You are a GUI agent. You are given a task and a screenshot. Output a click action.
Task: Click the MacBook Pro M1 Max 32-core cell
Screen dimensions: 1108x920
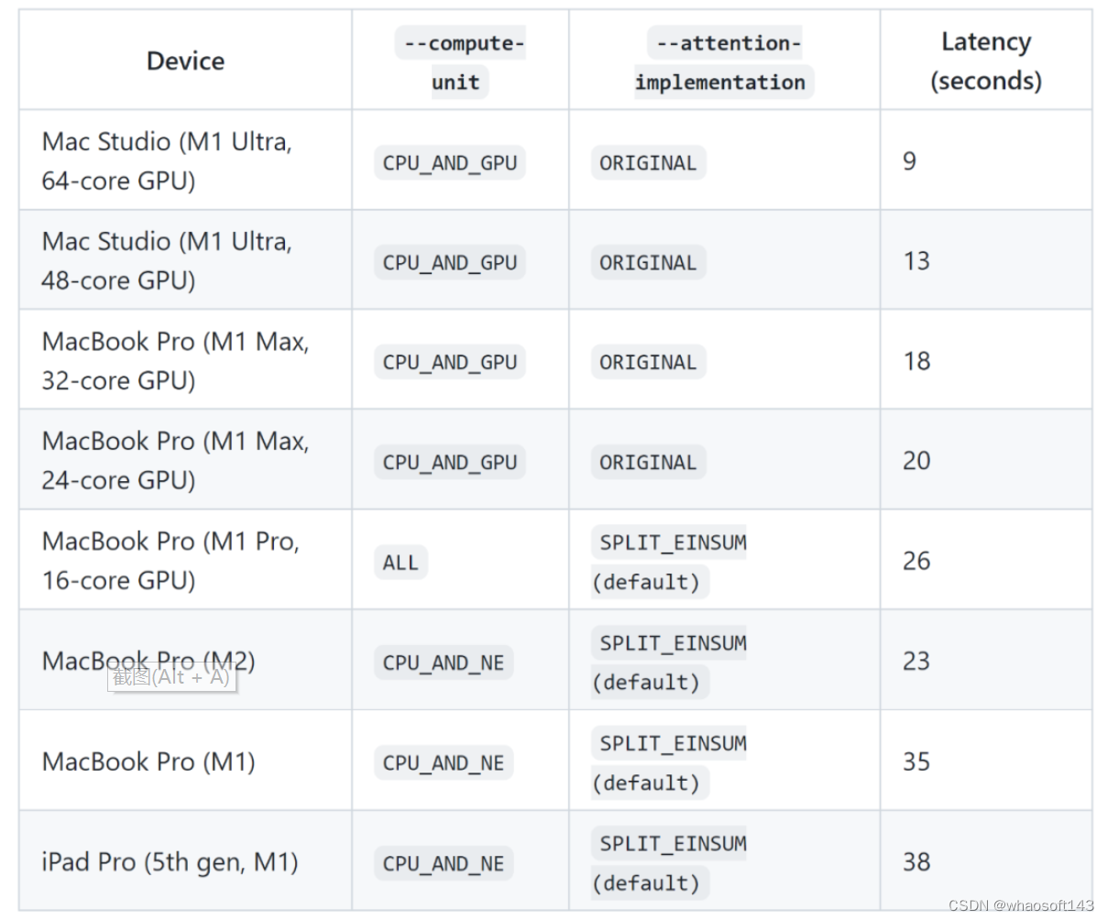pos(175,361)
